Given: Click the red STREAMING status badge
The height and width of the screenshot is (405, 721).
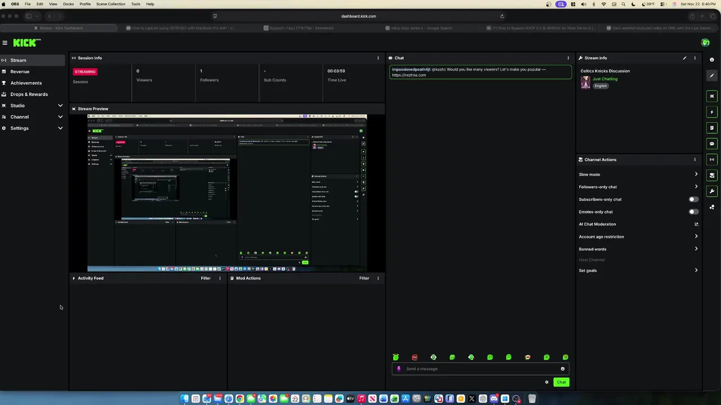Looking at the screenshot, I should pos(85,72).
